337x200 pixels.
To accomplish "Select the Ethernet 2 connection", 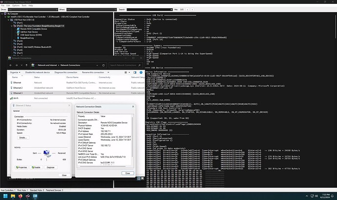I will point(76,88).
